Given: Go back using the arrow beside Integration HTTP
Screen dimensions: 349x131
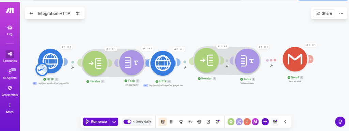Looking at the screenshot, I should 31,13.
